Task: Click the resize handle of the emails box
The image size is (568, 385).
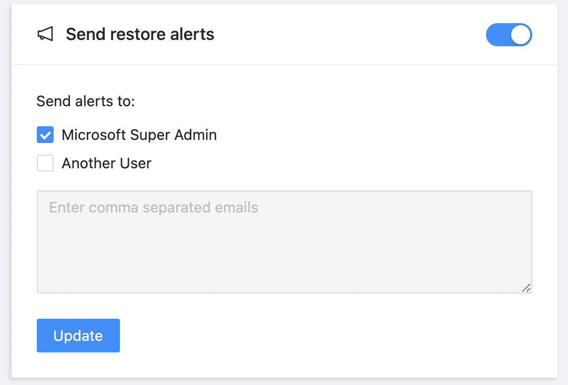Action: (x=526, y=288)
